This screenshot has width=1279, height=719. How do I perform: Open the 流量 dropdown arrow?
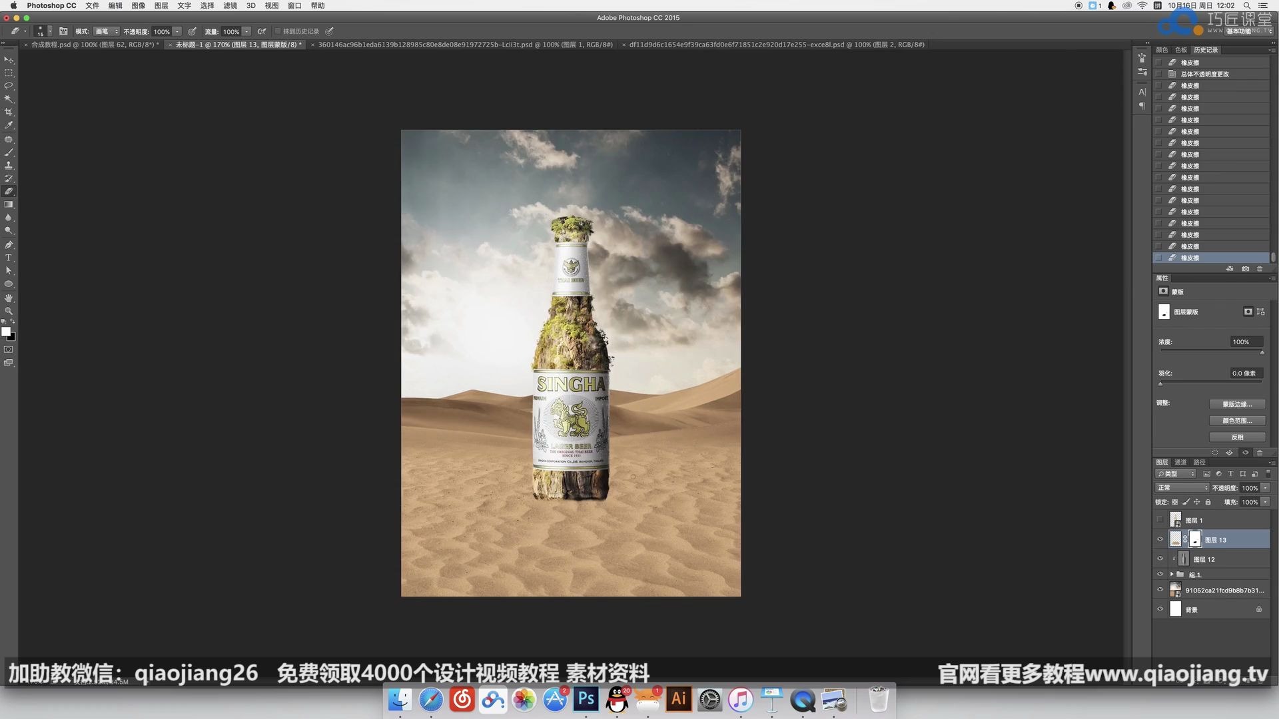tap(246, 31)
